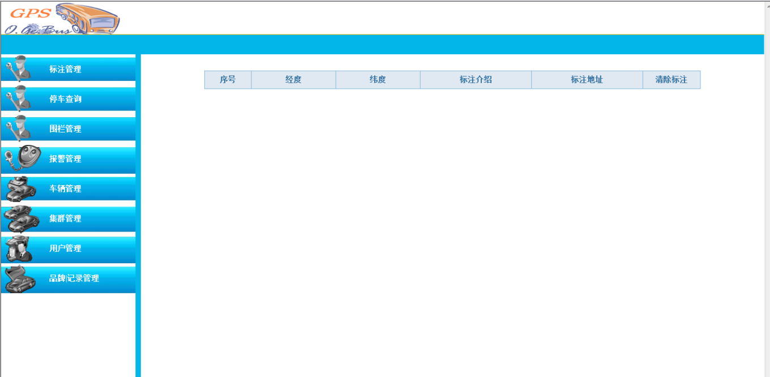
Task: Go to 围栏管理 section
Action: click(x=68, y=129)
